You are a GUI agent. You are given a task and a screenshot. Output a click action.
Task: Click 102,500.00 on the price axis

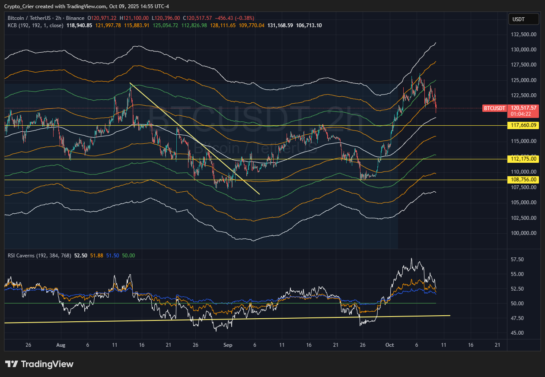click(x=523, y=218)
